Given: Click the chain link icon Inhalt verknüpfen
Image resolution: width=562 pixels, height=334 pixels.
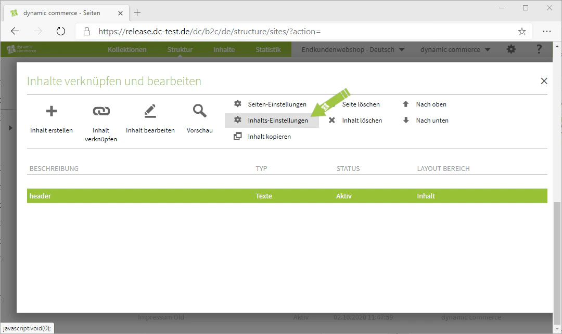Looking at the screenshot, I should (x=101, y=111).
